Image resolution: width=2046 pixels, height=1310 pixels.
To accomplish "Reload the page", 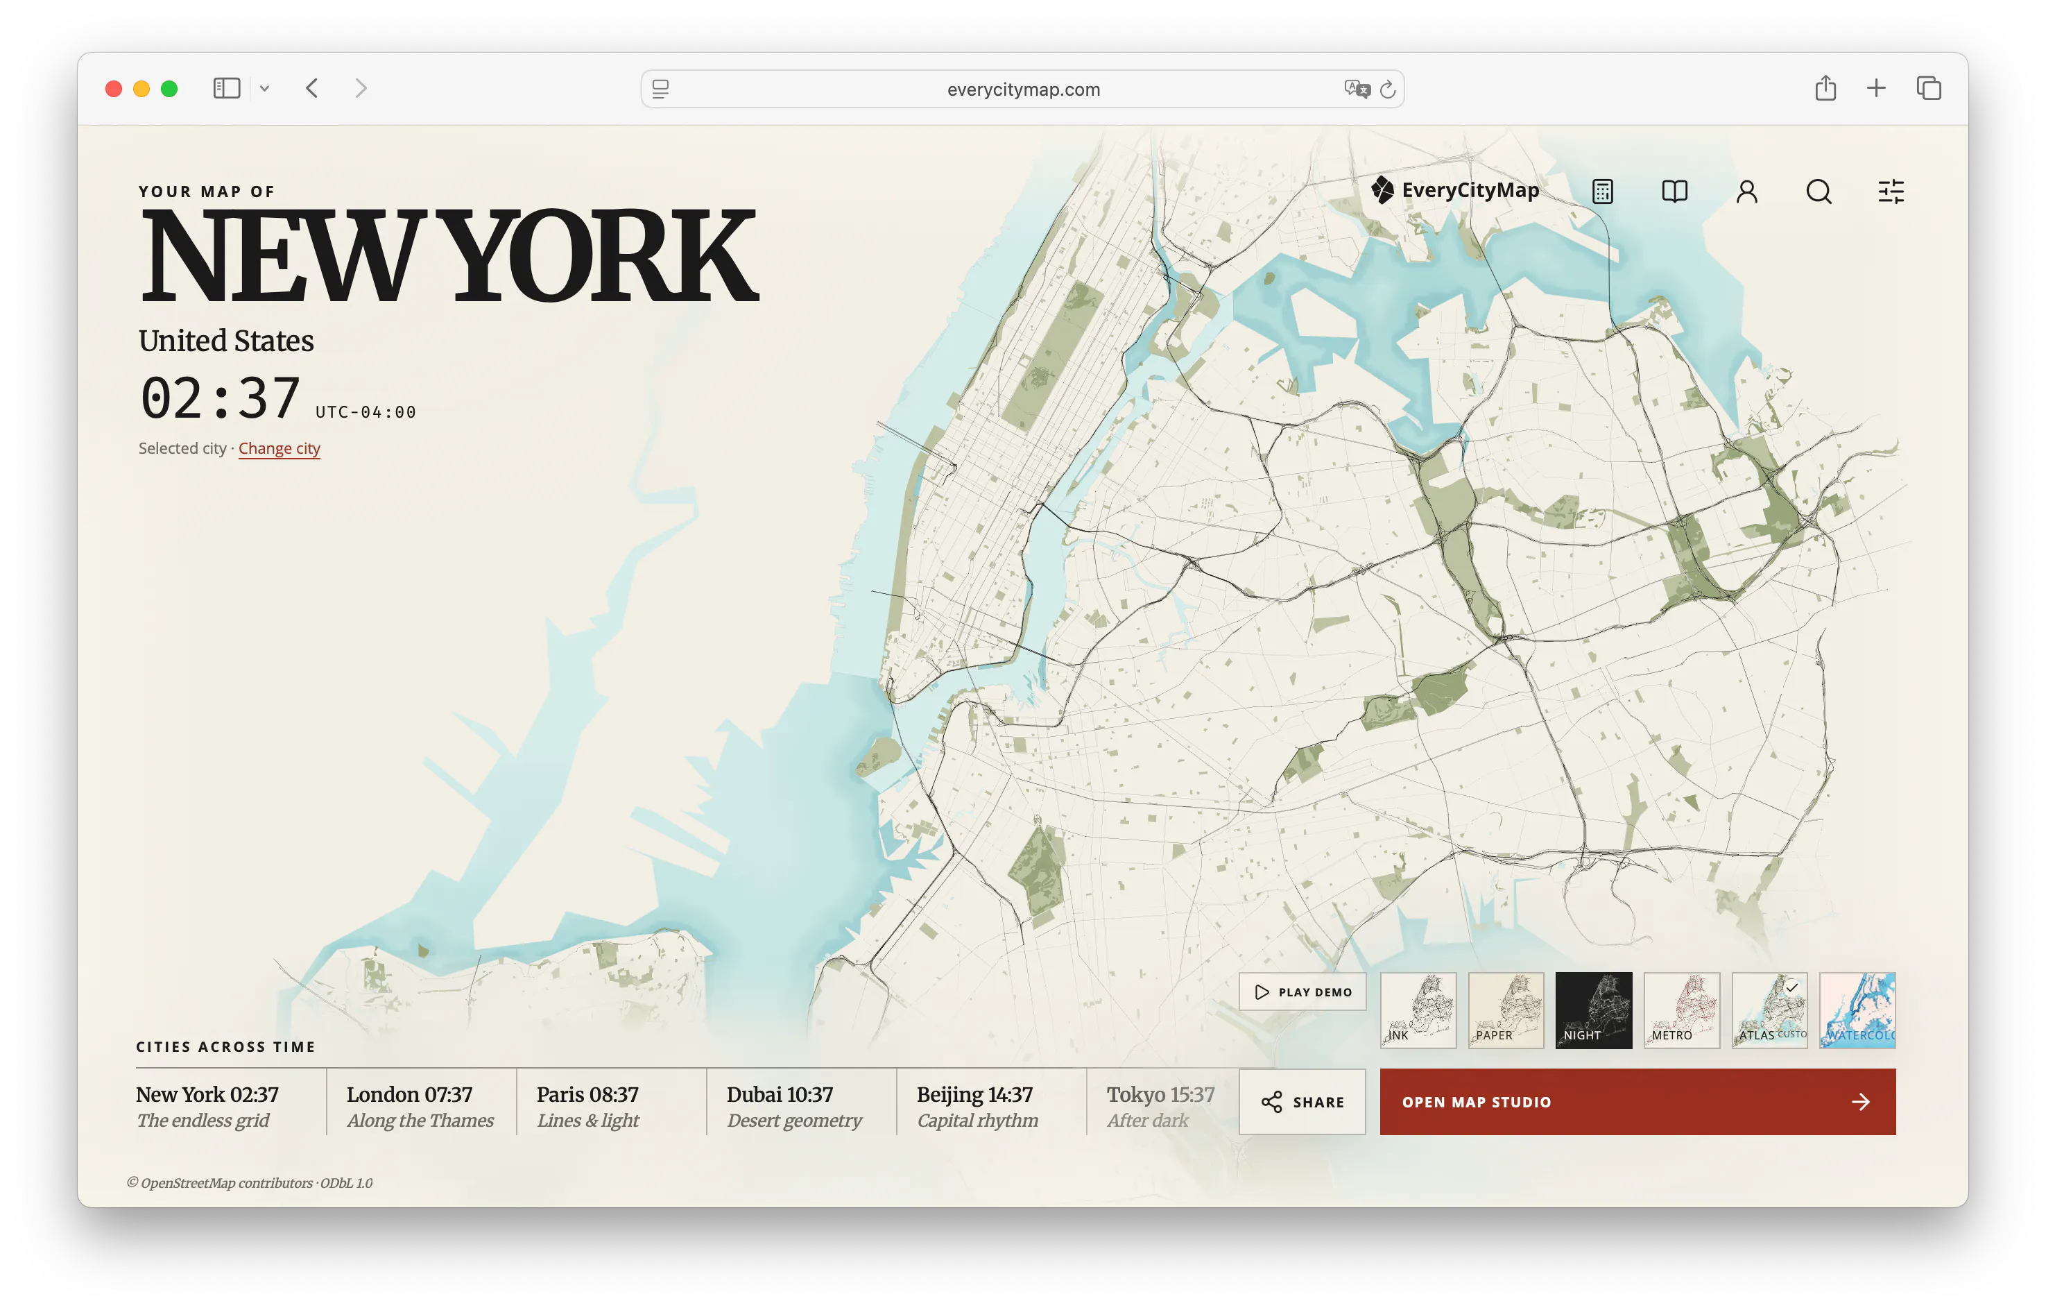I will click(1387, 89).
